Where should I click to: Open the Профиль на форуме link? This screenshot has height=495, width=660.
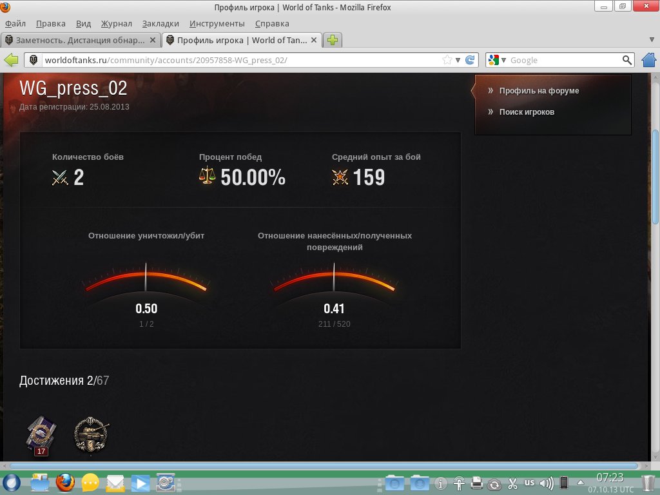[539, 91]
